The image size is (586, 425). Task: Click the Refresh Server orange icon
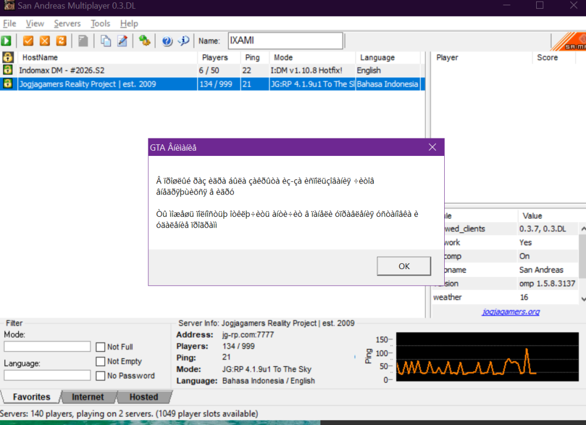tap(62, 40)
